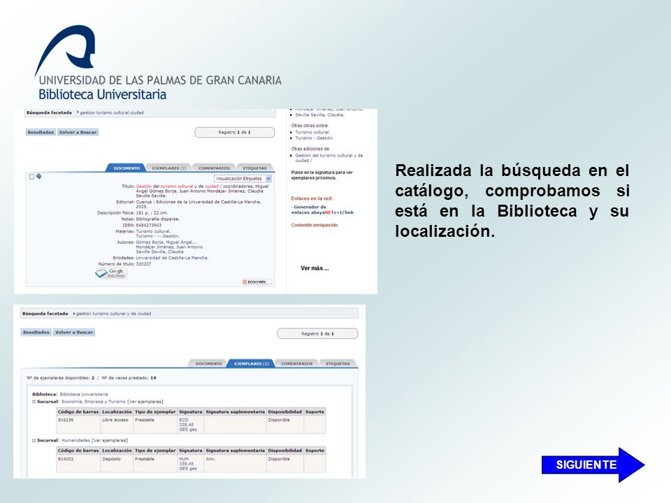The image size is (671, 503).
Task: Click sidebar link 'Turismo - Gestión.'
Action: (314, 138)
